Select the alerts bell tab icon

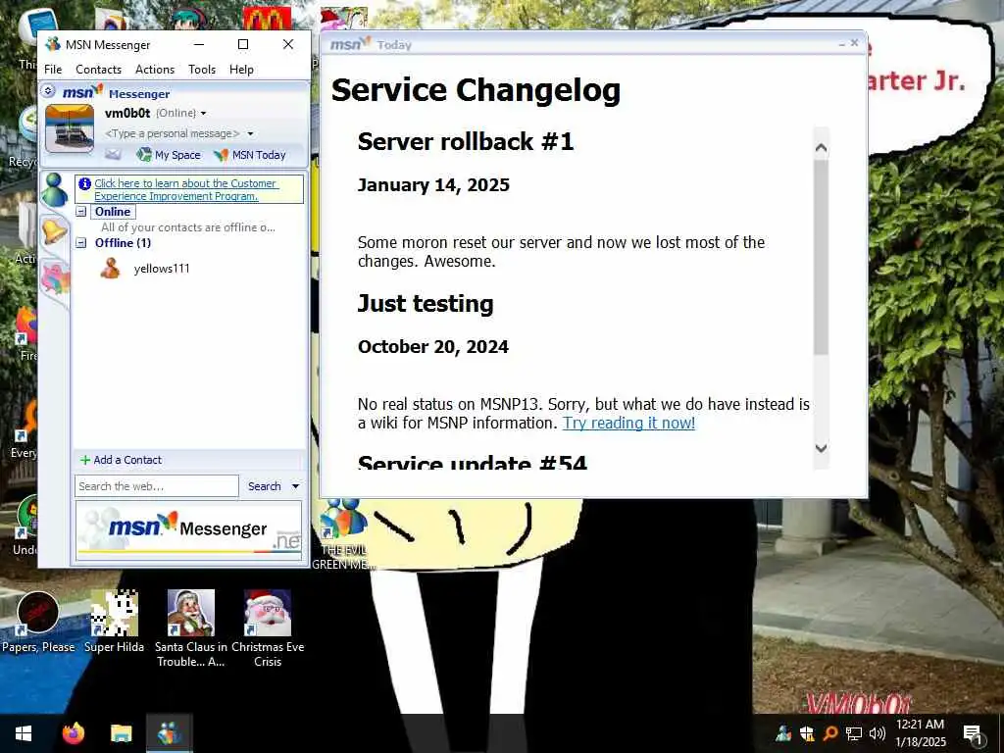[55, 230]
